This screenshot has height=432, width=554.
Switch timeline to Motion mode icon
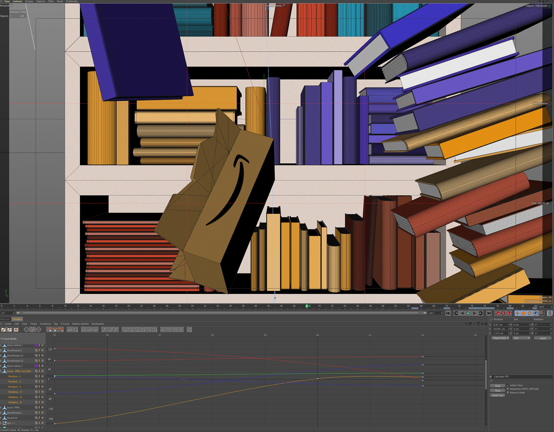coord(16,330)
